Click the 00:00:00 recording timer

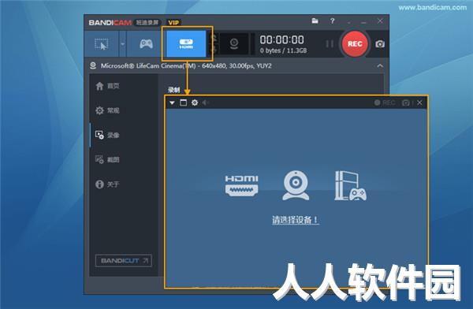pos(281,39)
